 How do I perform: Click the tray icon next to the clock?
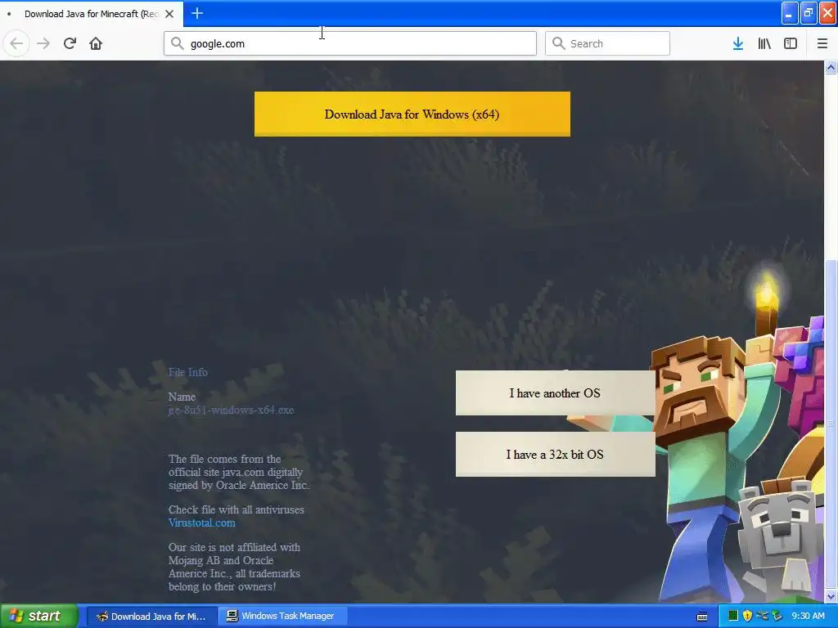[x=777, y=616]
